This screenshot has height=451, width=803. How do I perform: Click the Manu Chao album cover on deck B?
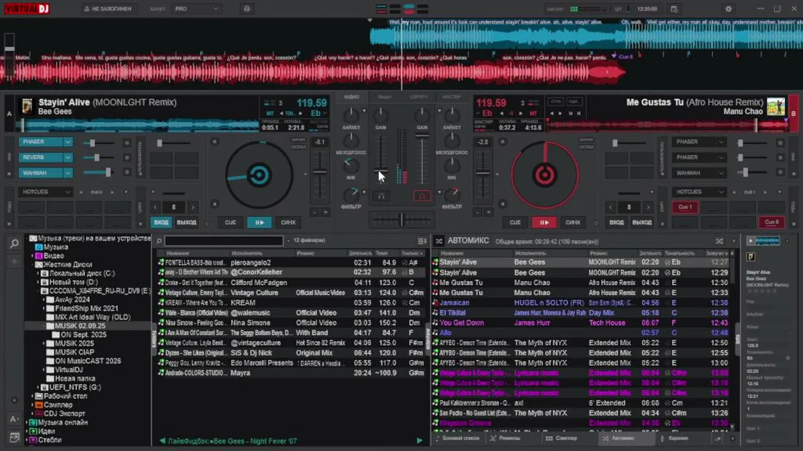point(776,106)
